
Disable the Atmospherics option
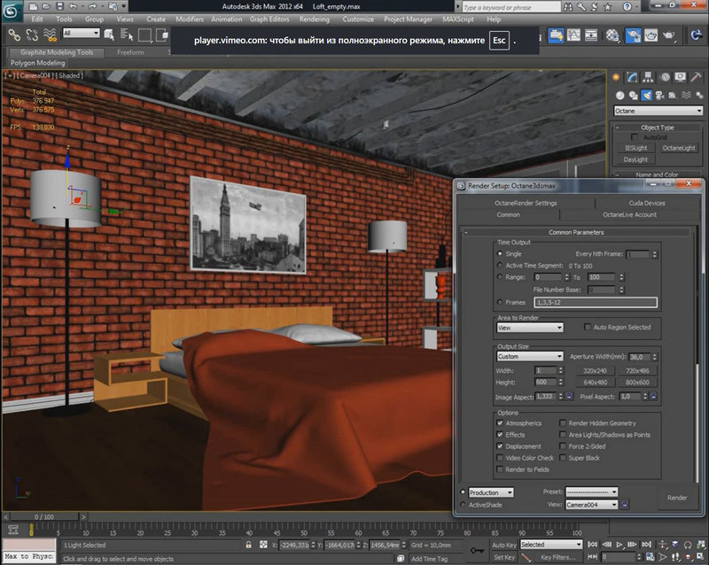pyautogui.click(x=500, y=423)
